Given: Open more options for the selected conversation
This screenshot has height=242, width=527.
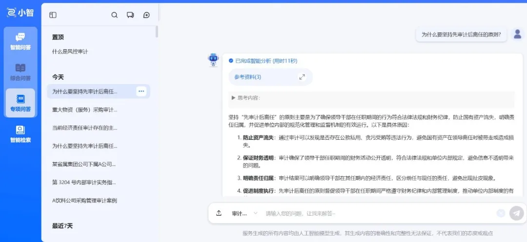Looking at the screenshot, I should click(141, 91).
